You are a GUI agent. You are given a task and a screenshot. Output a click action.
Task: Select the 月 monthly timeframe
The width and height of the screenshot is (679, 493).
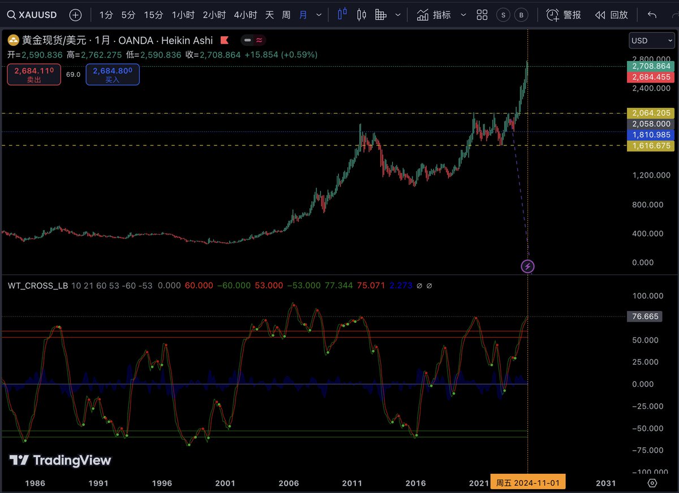303,15
